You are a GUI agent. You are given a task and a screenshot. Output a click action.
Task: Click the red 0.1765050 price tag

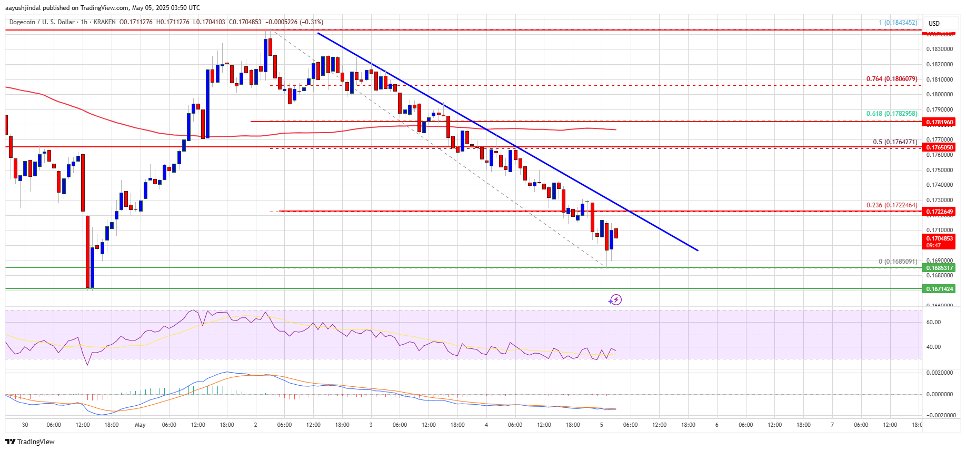click(x=940, y=147)
